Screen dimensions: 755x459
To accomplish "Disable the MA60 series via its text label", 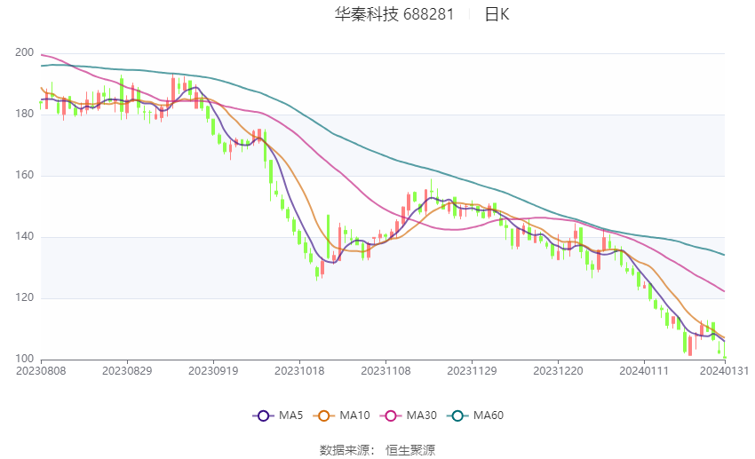I will coord(488,415).
